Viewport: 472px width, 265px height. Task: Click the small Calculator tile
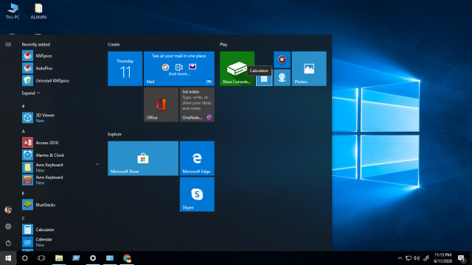tap(264, 79)
